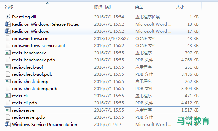218x131 pixels.
Task: Click the 应用程序扩展 type of EventLog.dll
Action: 148,17
